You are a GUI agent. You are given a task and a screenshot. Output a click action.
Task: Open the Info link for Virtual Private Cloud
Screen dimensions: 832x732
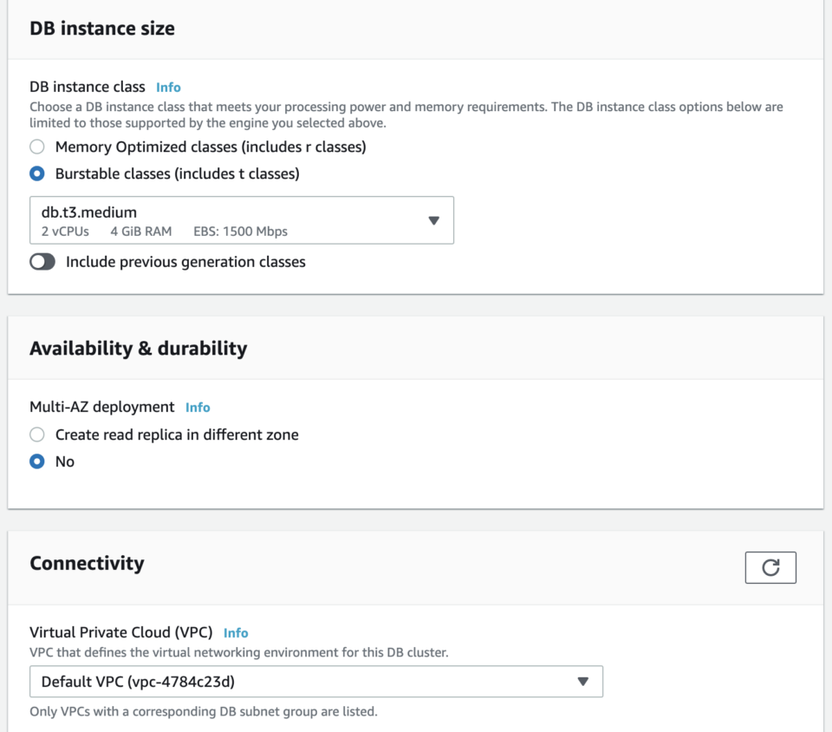point(236,633)
